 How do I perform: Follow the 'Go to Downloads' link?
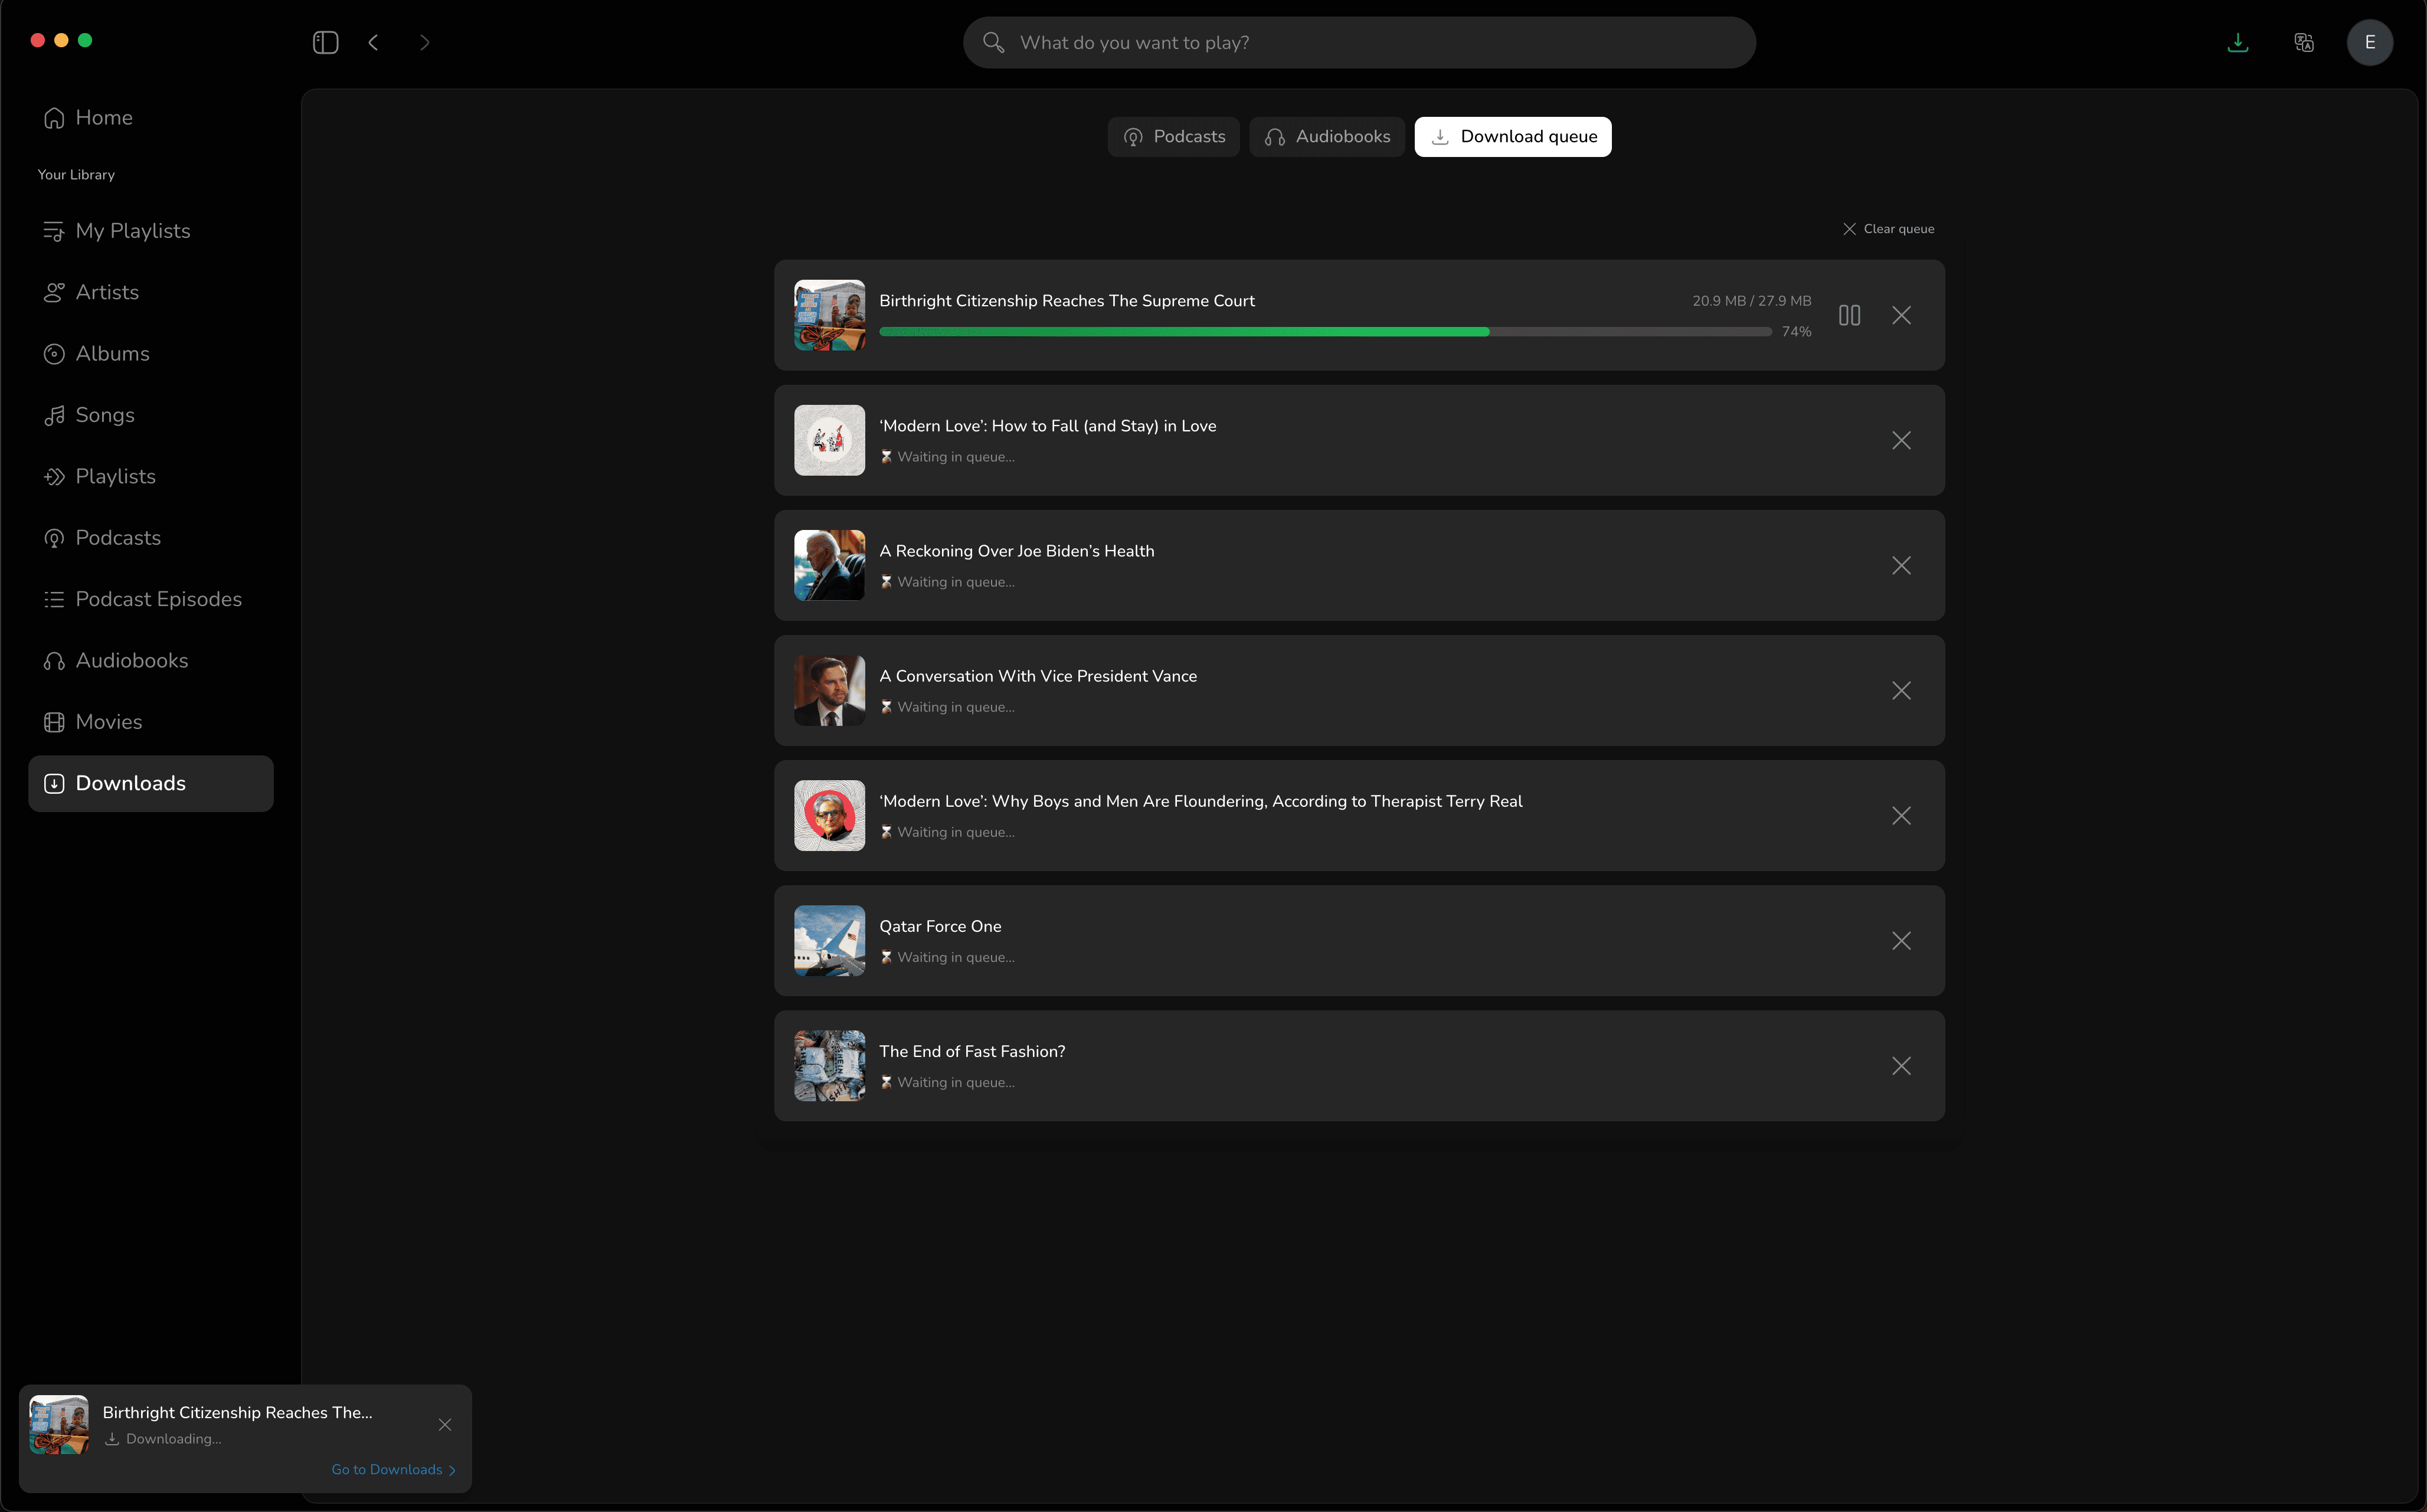pyautogui.click(x=394, y=1469)
